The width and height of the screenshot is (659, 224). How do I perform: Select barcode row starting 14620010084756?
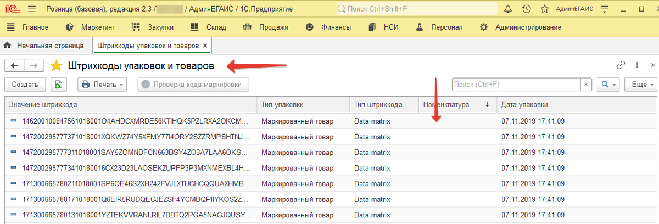tap(331, 121)
